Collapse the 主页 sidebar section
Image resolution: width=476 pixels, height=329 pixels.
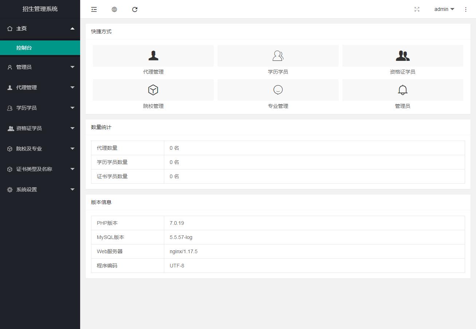[40, 28]
